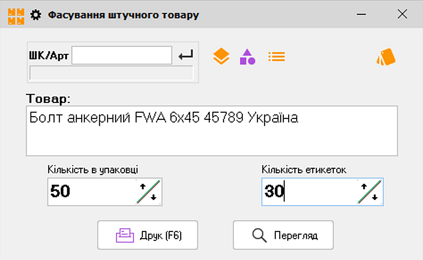Viewport: 423px width, 260px height.
Task: Click the Кількість етикеток value field
Action: pyautogui.click(x=309, y=192)
